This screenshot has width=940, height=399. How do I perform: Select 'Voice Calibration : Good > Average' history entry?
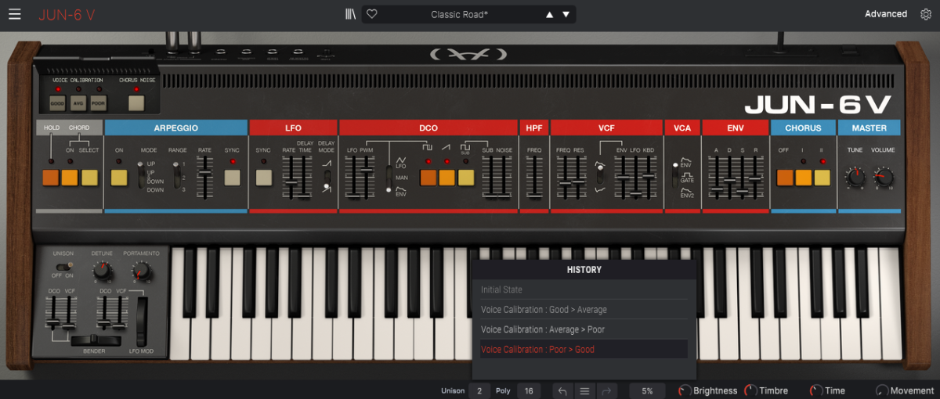[x=584, y=310]
